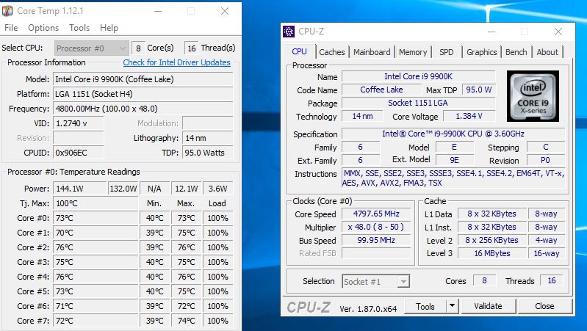This screenshot has width=587, height=331.
Task: Click the Core Voltage value 1.384 V
Action: pos(469,116)
